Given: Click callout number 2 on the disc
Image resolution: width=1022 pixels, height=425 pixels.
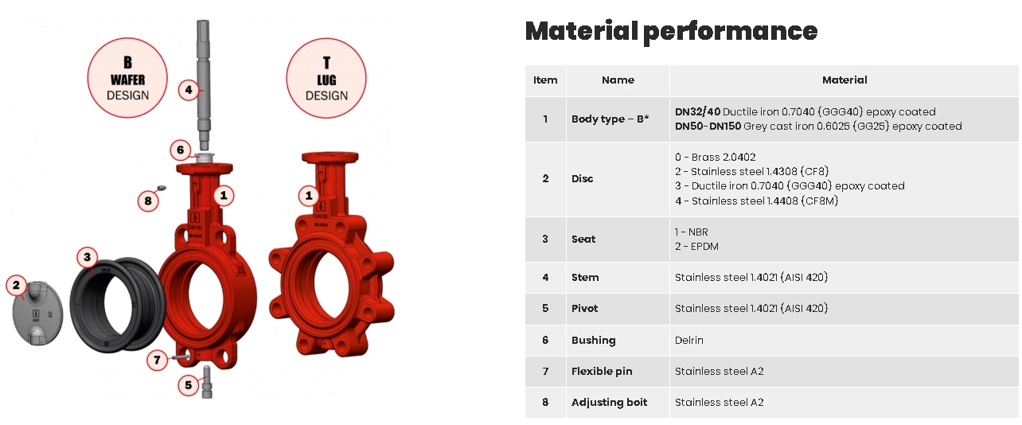Looking at the screenshot, I should point(17,285).
